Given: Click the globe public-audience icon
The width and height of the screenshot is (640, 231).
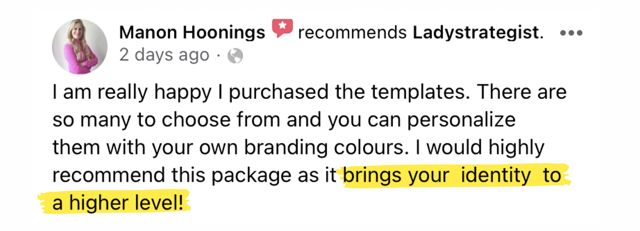Looking at the screenshot, I should coord(235,56).
